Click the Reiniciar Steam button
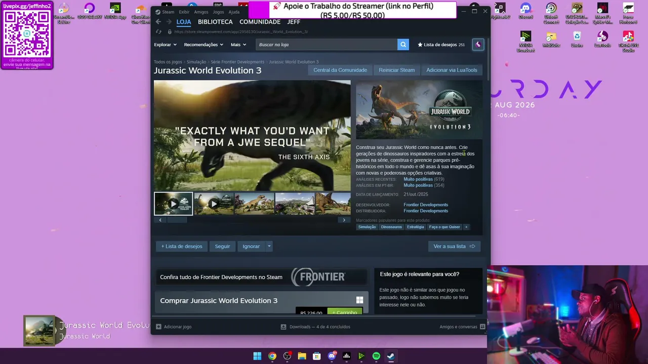Image resolution: width=648 pixels, height=364 pixels. coord(397,70)
